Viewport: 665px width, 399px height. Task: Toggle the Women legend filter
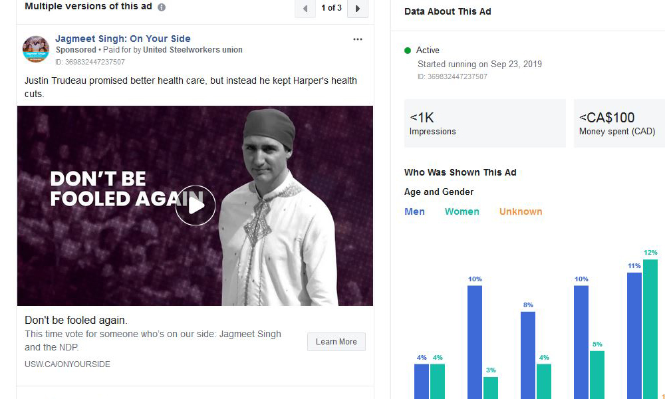(462, 211)
